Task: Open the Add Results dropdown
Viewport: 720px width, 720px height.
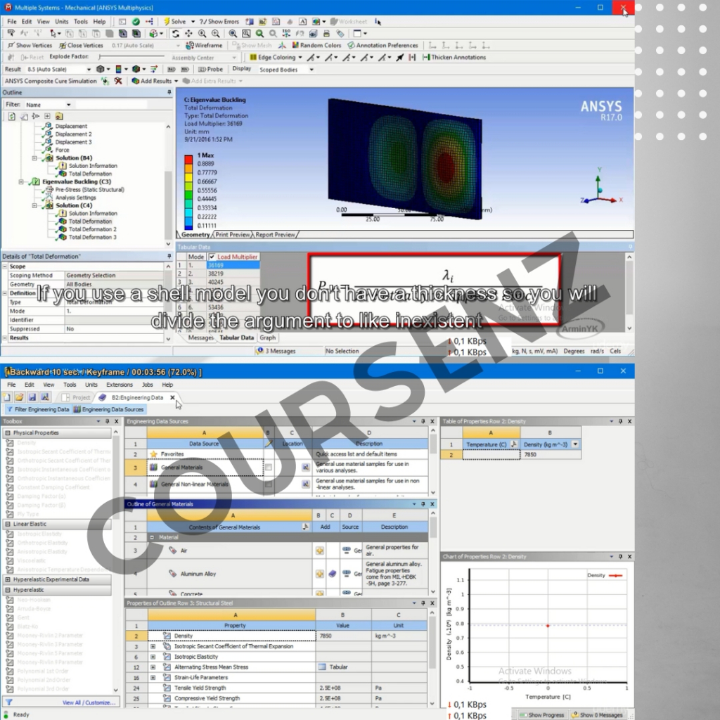Action: point(176,82)
